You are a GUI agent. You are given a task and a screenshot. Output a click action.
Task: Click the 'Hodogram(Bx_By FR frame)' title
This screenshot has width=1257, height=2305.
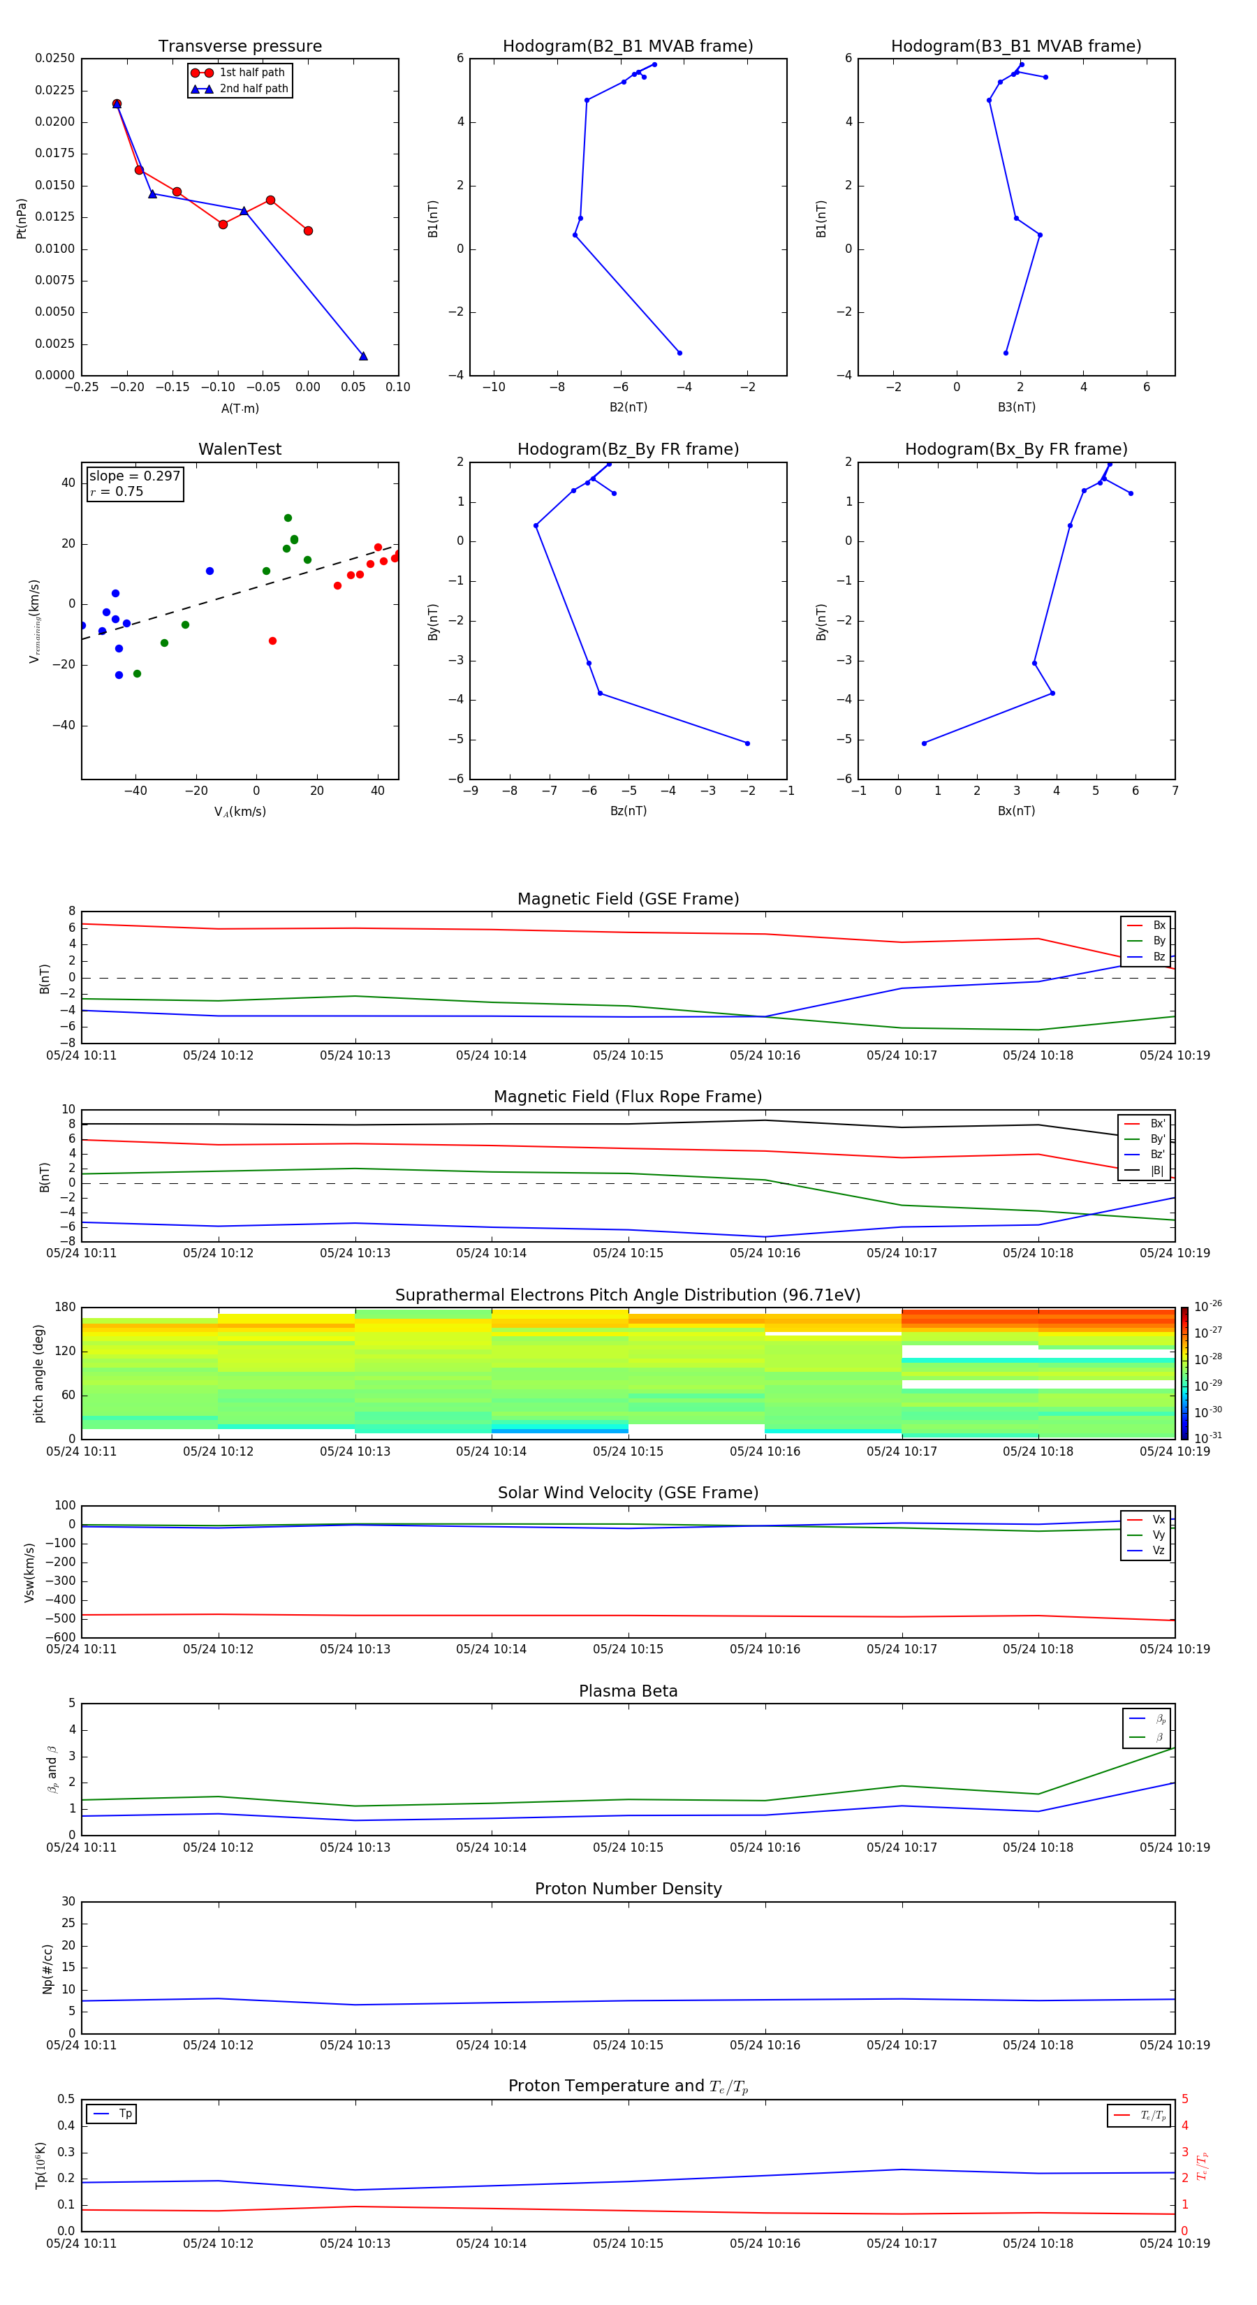1016,449
